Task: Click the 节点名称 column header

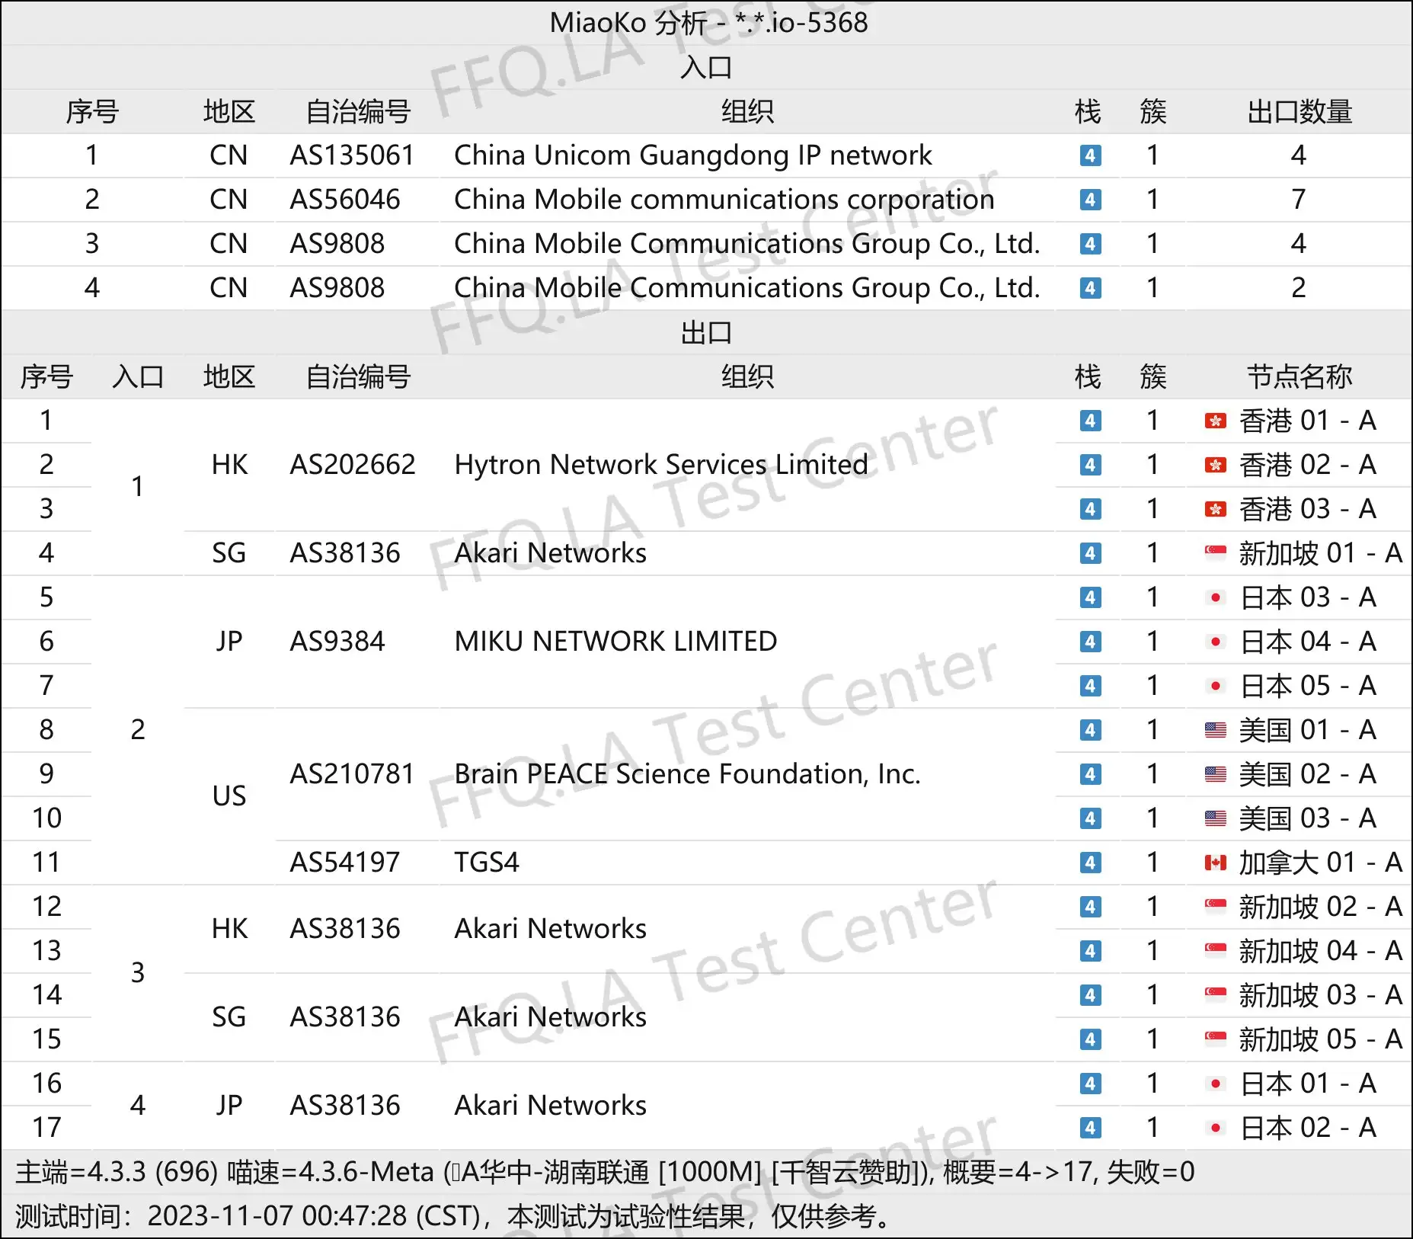Action: pyautogui.click(x=1299, y=377)
